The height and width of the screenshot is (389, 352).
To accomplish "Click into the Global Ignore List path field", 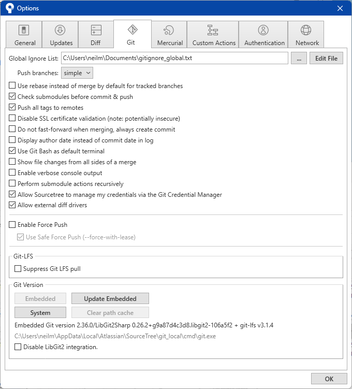I will (x=174, y=59).
